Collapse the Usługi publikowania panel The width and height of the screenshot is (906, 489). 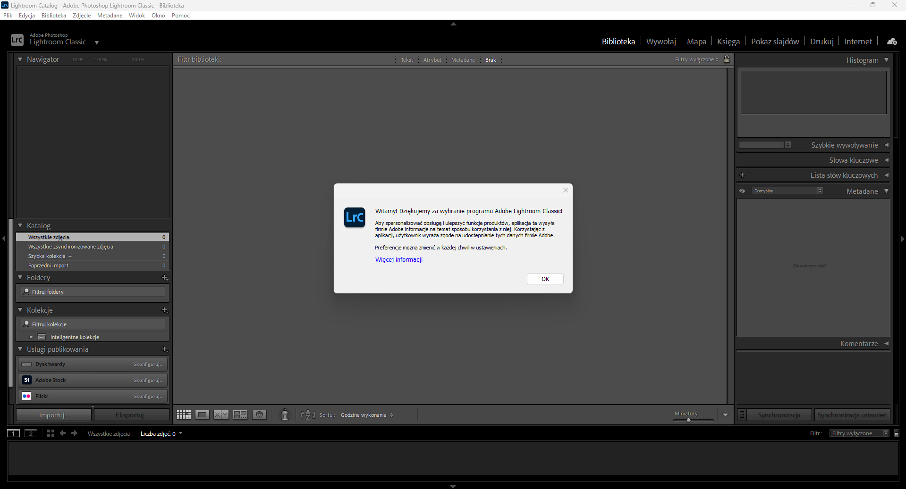(x=20, y=349)
